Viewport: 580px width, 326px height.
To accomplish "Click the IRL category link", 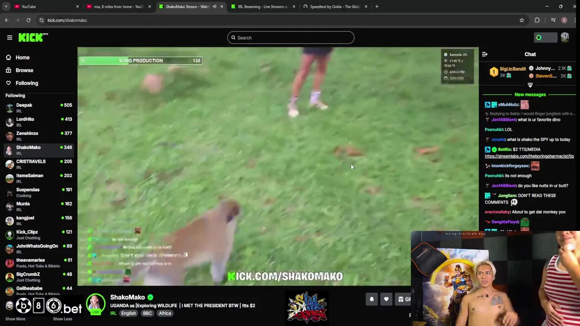I will [x=113, y=313].
